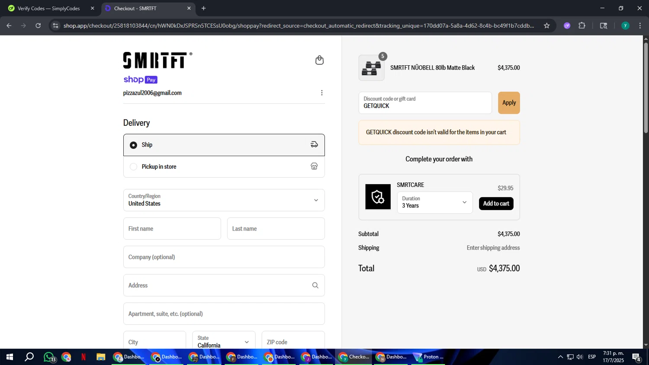Close the Verify Codes — SimplyCodes tab
Screen dimensions: 649x365
click(x=92, y=8)
